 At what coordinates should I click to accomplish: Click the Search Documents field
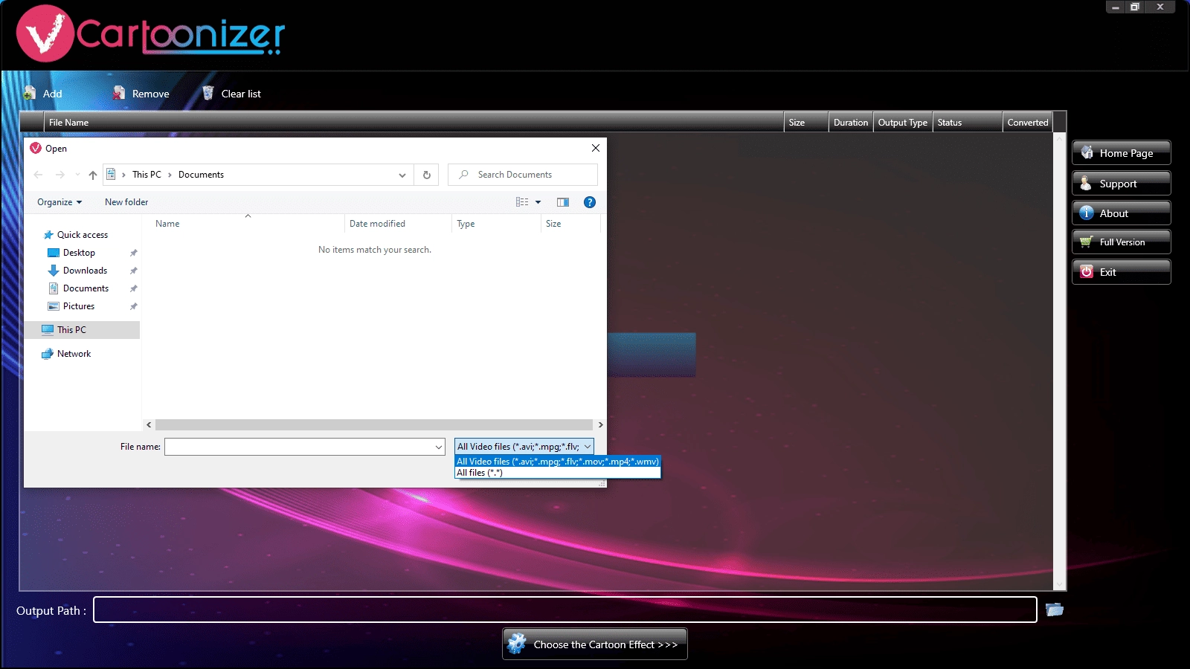[523, 175]
